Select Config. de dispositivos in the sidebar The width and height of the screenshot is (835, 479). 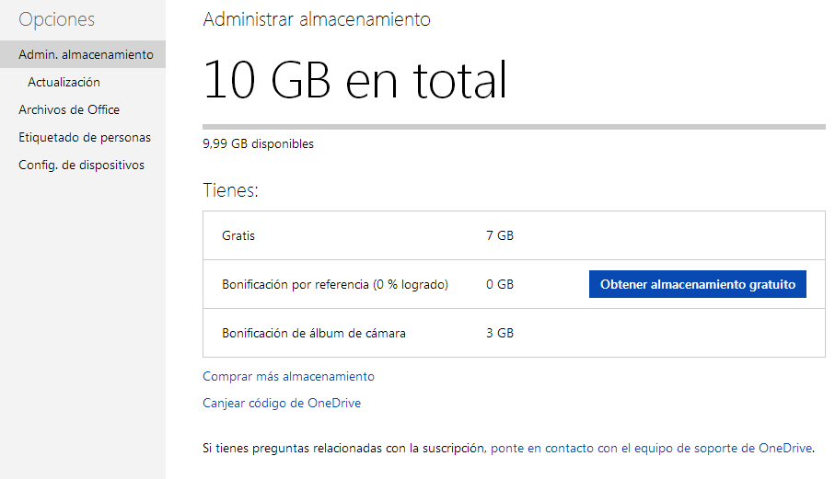coord(81,165)
